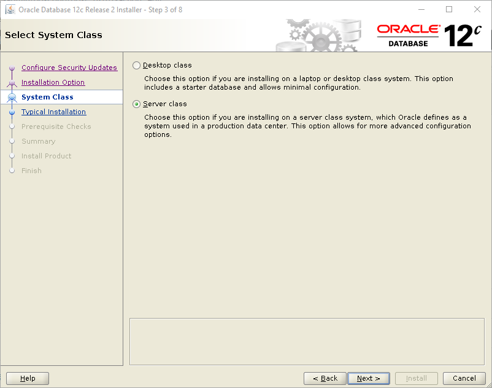Click the 'Summary' step text
Screen dimensions: 492x388
(38, 141)
